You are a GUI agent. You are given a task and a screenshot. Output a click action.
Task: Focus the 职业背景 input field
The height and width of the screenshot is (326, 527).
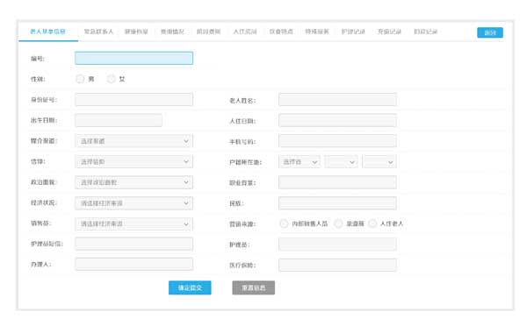click(337, 182)
